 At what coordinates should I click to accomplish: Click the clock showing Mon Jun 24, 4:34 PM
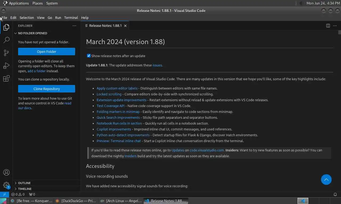[323, 3]
